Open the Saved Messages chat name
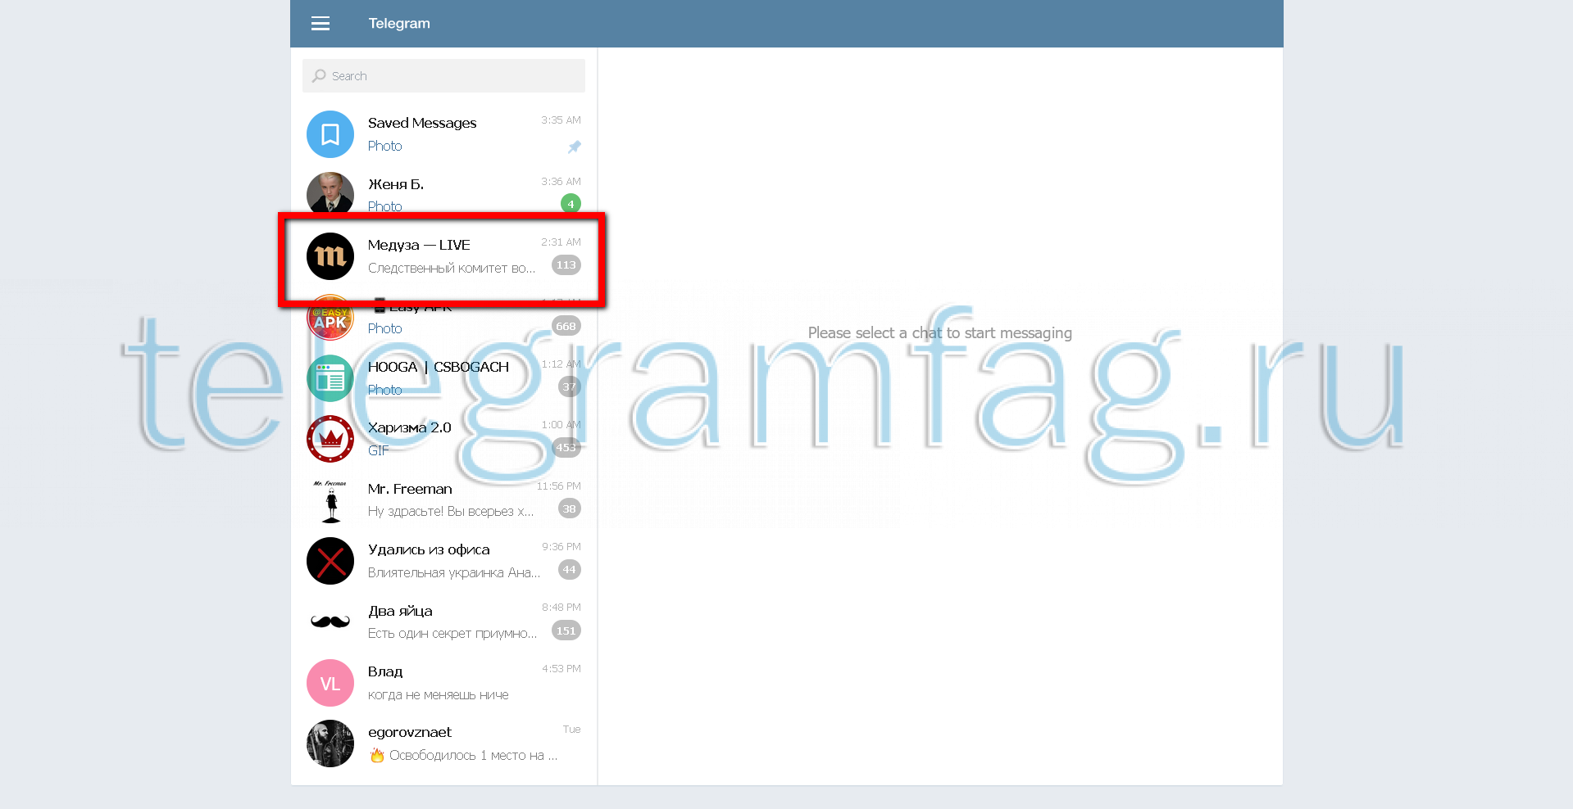This screenshot has width=1573, height=809. (x=422, y=123)
